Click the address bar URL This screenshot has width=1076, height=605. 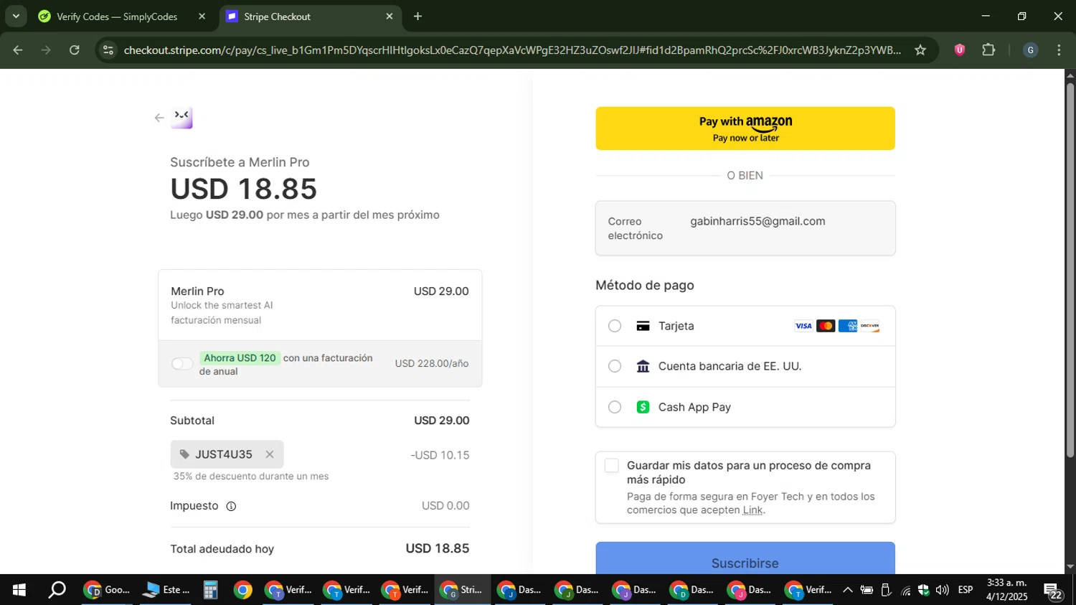click(512, 50)
